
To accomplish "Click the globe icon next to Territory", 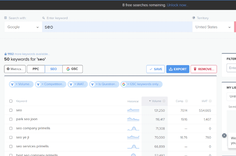I will click(194, 18).
